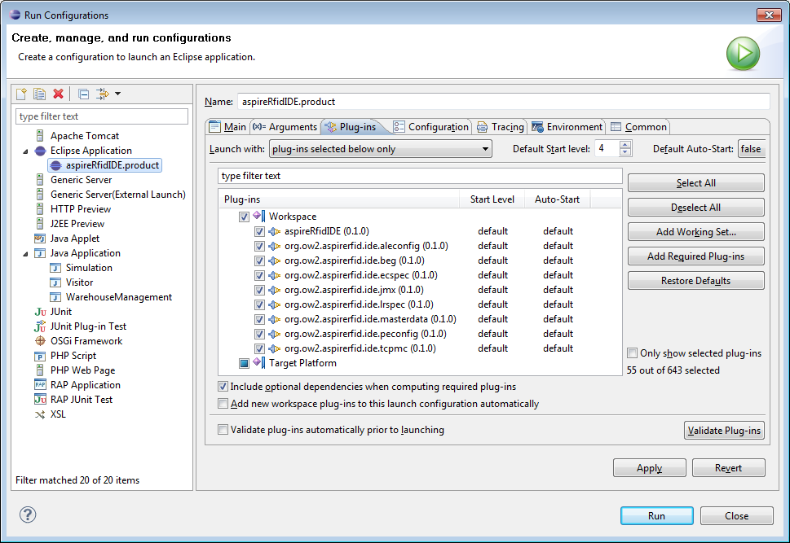Image resolution: width=790 pixels, height=543 pixels.
Task: Click the Generic Server(External Launch) icon
Action: click(x=40, y=195)
